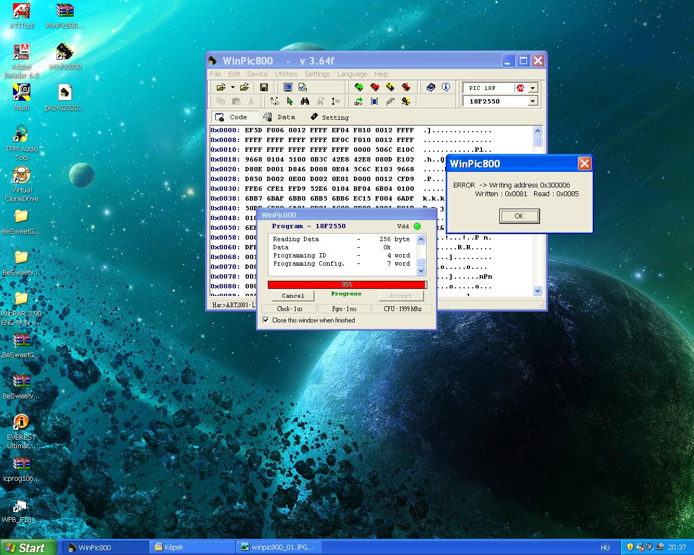Click the taskbar clock showing 20:37
Image resolution: width=694 pixels, height=555 pixels.
tap(677, 547)
